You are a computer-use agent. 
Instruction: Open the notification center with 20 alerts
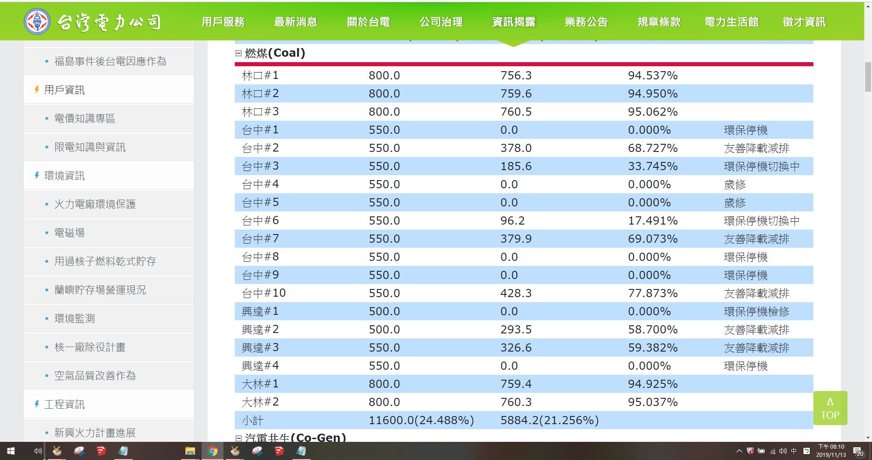(858, 451)
